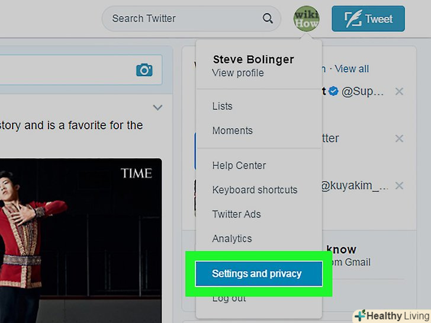Click the search magnifying glass icon
Image resolution: width=431 pixels, height=323 pixels.
coord(268,18)
